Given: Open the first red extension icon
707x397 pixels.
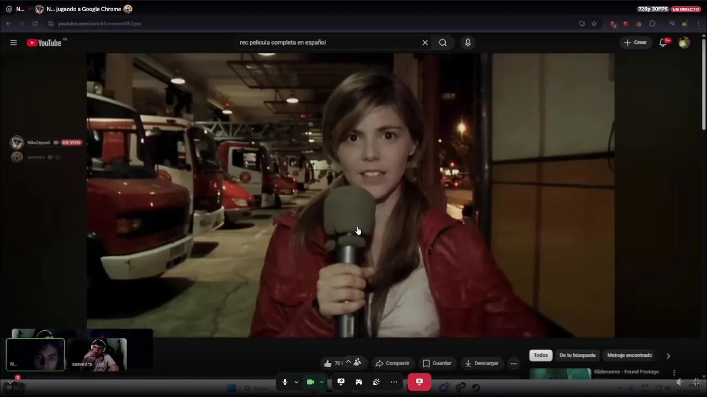Looking at the screenshot, I should tap(613, 24).
